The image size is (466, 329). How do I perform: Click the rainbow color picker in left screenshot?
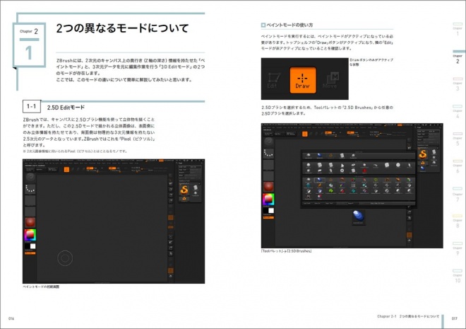30,235
